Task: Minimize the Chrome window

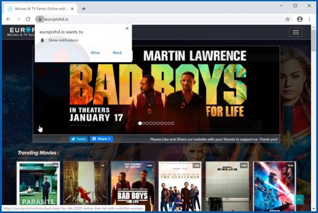Action: (x=281, y=6)
